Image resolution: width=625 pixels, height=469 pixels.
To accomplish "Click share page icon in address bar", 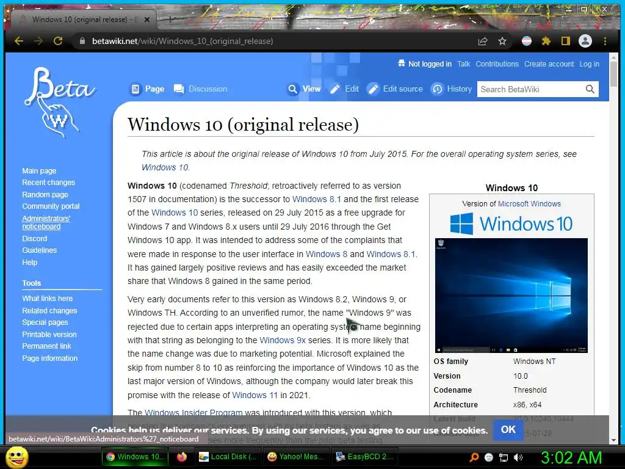I will (483, 41).
